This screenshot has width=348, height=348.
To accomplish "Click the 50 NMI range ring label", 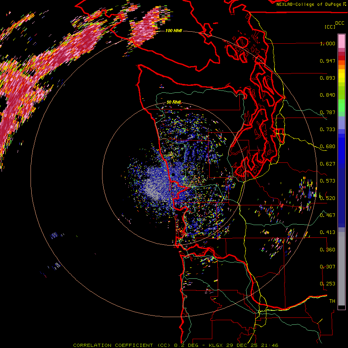I will tap(174, 102).
